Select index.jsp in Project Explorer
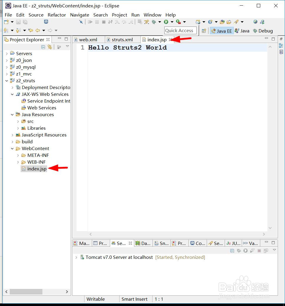The width and height of the screenshot is (285, 306). pos(34,169)
